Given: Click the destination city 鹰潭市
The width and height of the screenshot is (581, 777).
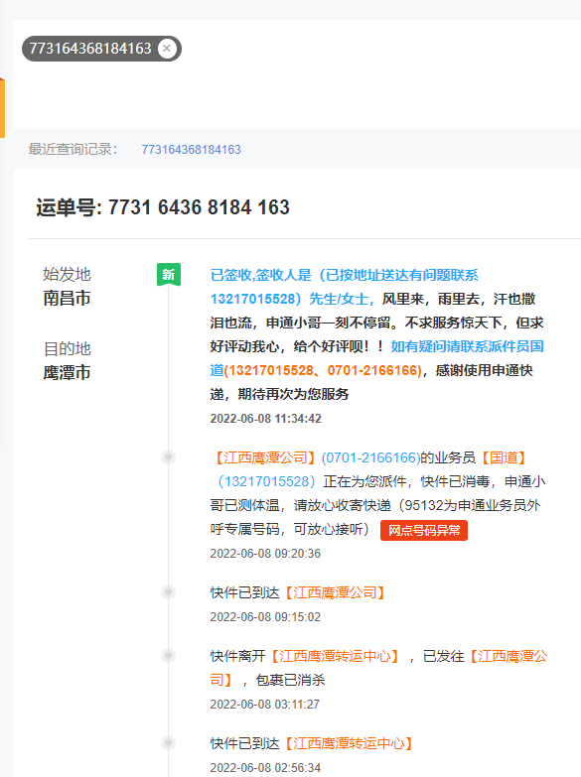Looking at the screenshot, I should 67,373.
